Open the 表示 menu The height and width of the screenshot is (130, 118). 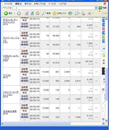click(x=28, y=4)
